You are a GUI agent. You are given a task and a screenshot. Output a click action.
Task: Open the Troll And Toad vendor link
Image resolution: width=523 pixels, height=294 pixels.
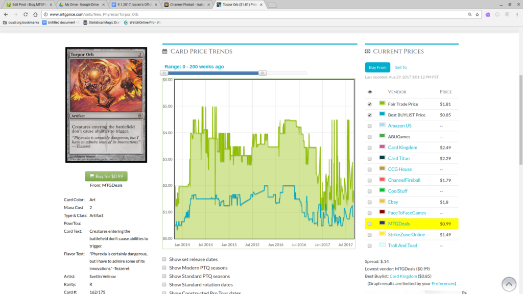click(402, 246)
